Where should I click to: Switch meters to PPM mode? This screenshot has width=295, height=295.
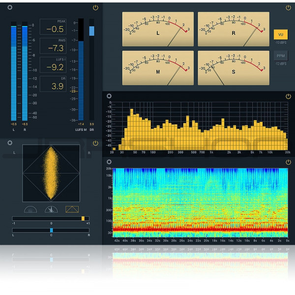281,56
